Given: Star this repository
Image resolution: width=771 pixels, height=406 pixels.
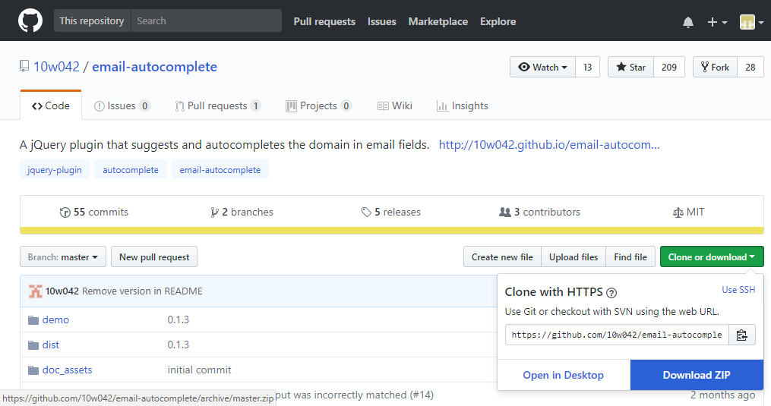Looking at the screenshot, I should point(631,68).
